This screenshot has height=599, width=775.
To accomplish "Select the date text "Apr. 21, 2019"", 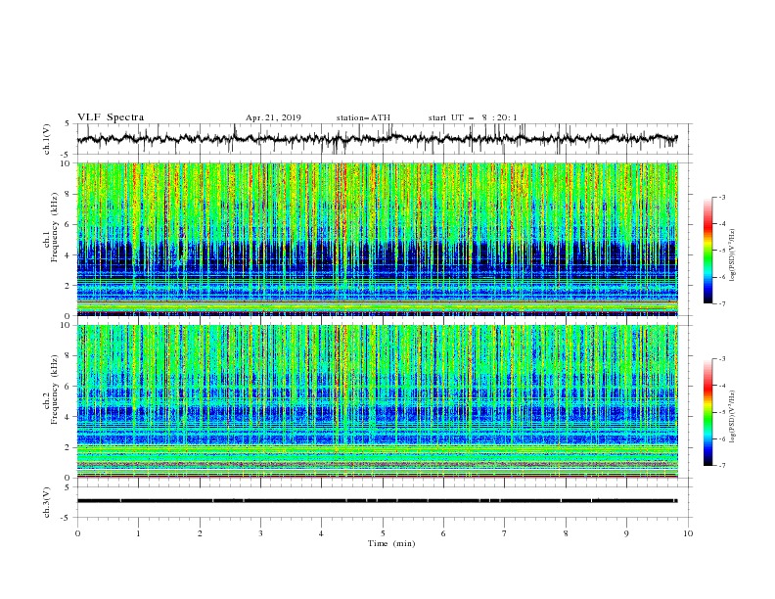I will 273,117.
